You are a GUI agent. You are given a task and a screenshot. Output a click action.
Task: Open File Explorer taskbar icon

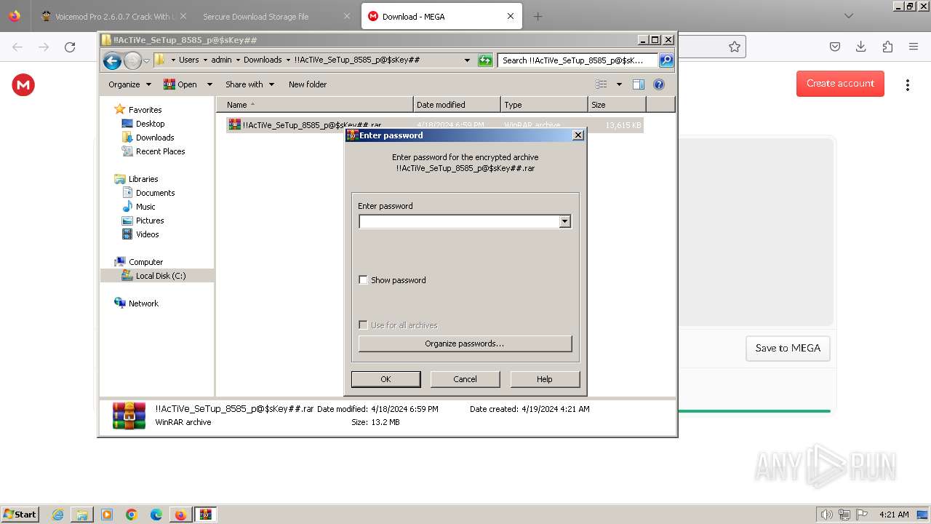point(82,515)
